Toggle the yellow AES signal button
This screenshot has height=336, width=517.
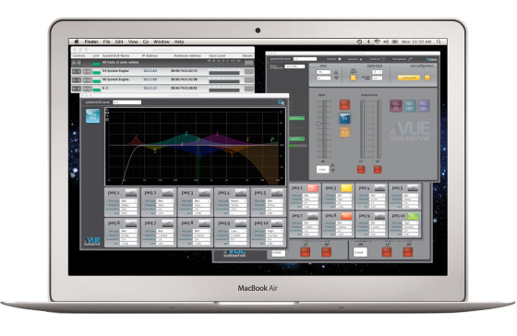353,78
